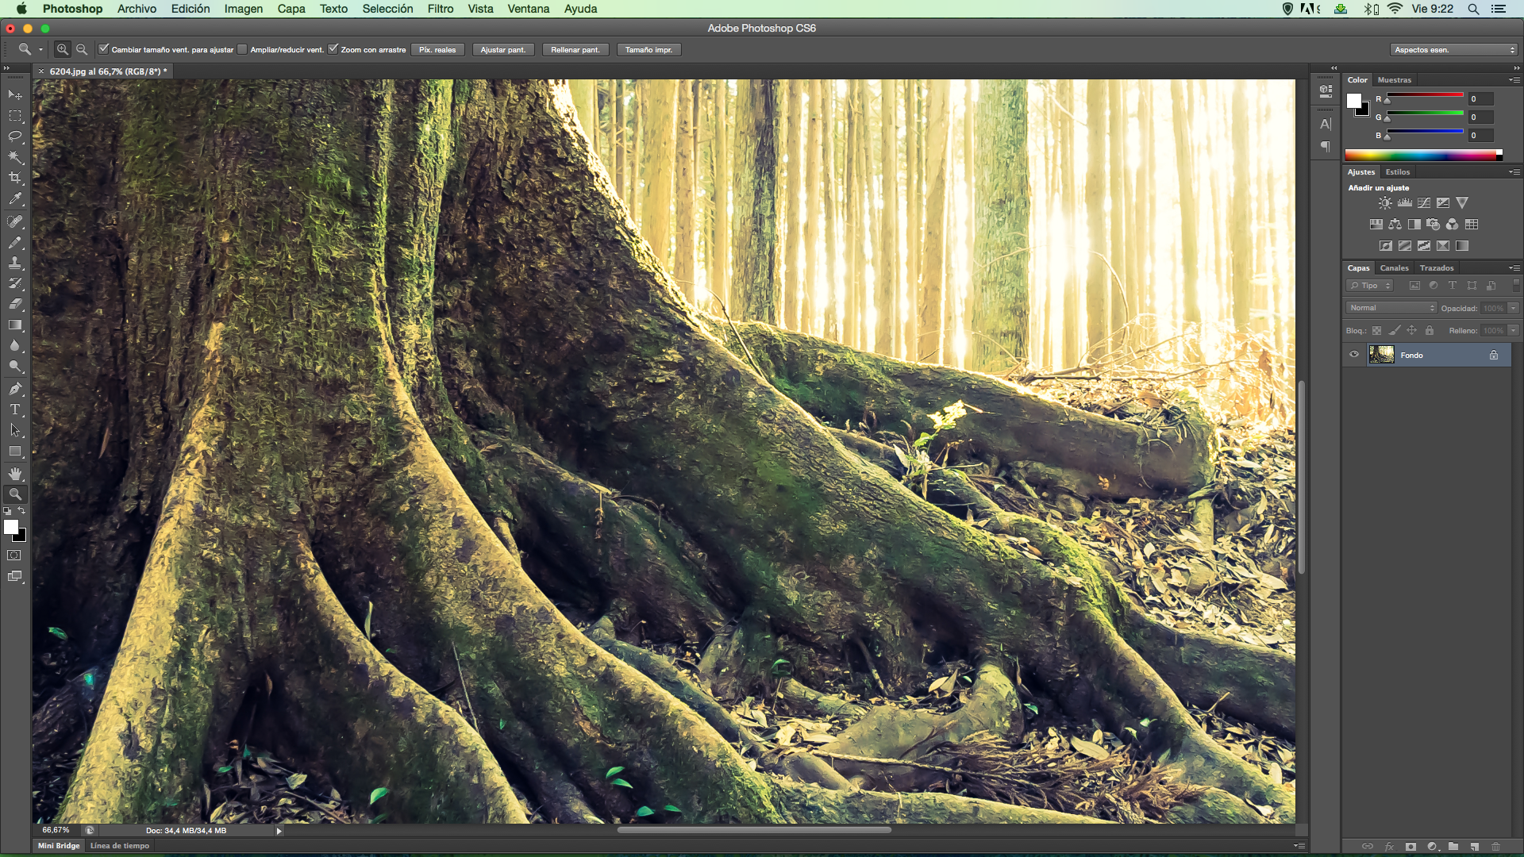Open the Filtro menu
The image size is (1524, 857).
440,9
